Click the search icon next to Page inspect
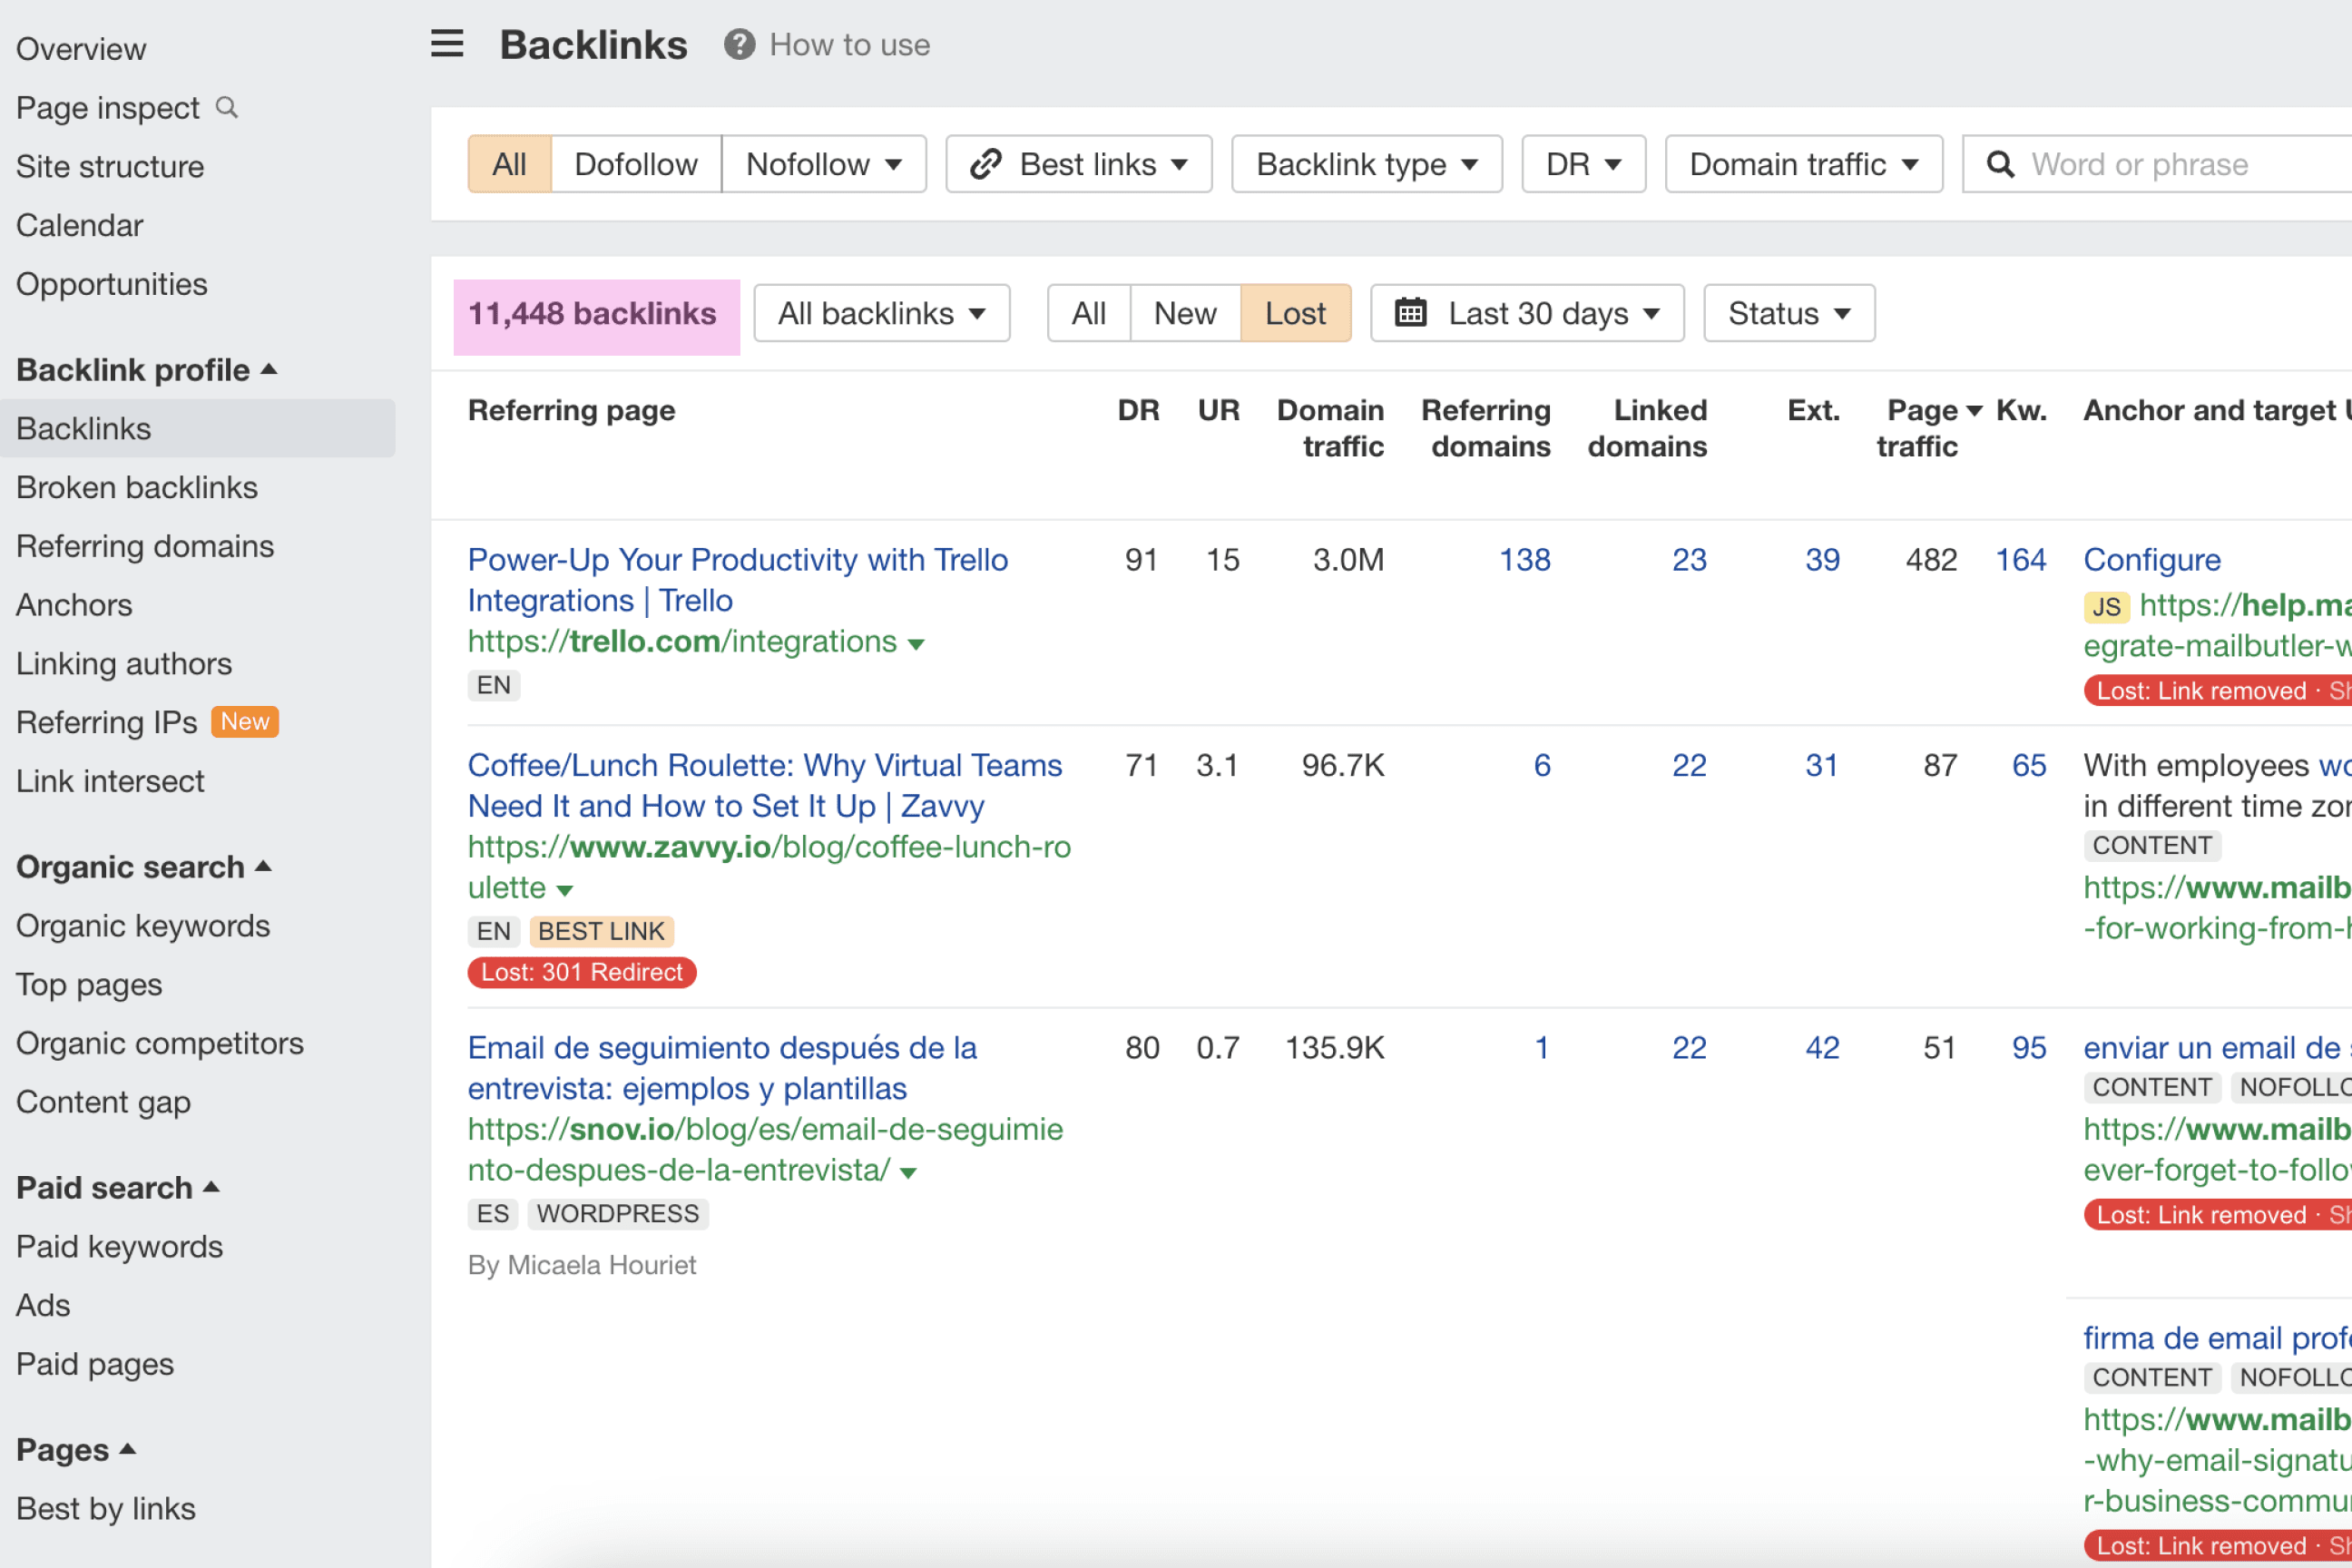Viewport: 2352px width, 1568px height. tap(228, 107)
